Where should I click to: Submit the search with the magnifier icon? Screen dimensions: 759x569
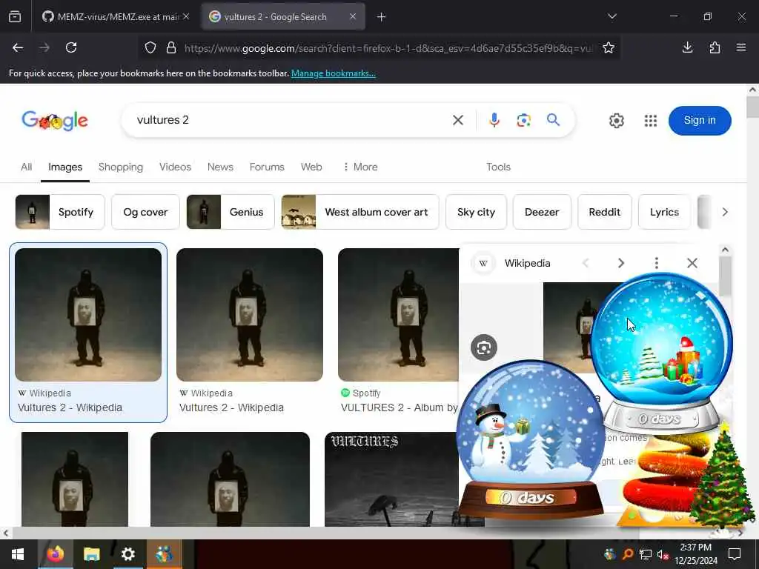[x=553, y=119]
